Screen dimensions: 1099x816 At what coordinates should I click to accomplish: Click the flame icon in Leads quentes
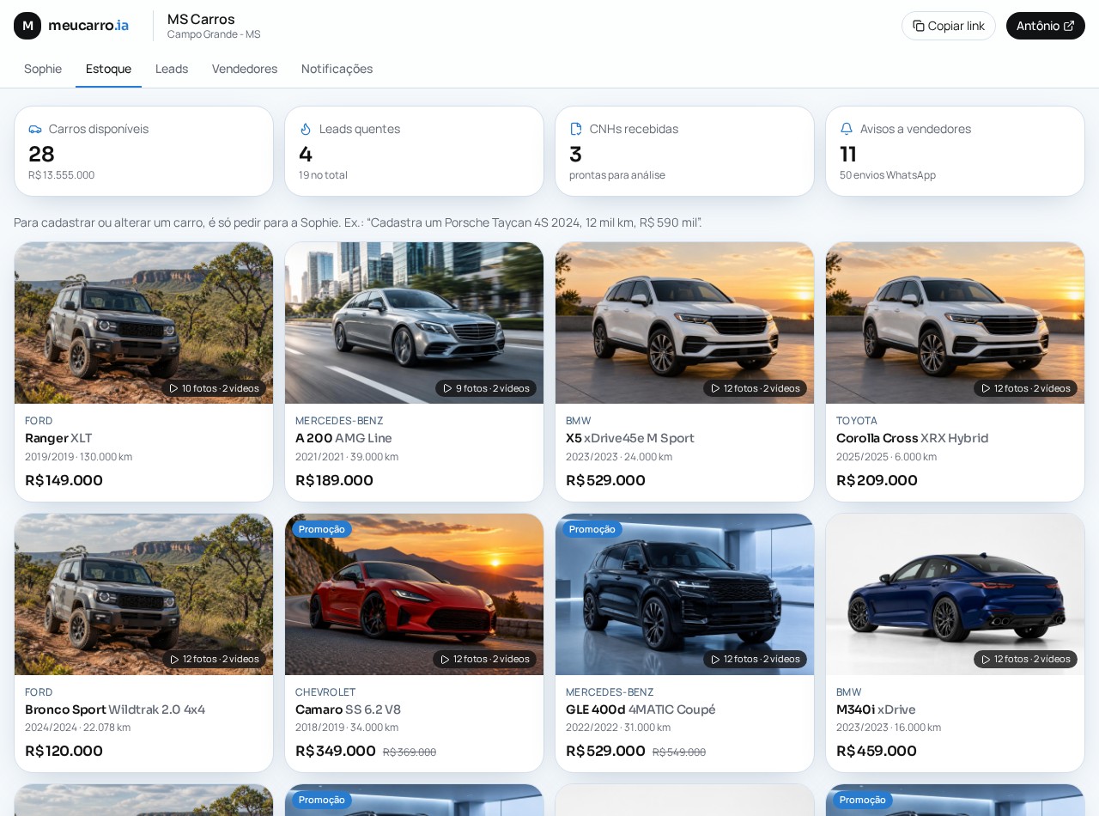[x=306, y=129]
